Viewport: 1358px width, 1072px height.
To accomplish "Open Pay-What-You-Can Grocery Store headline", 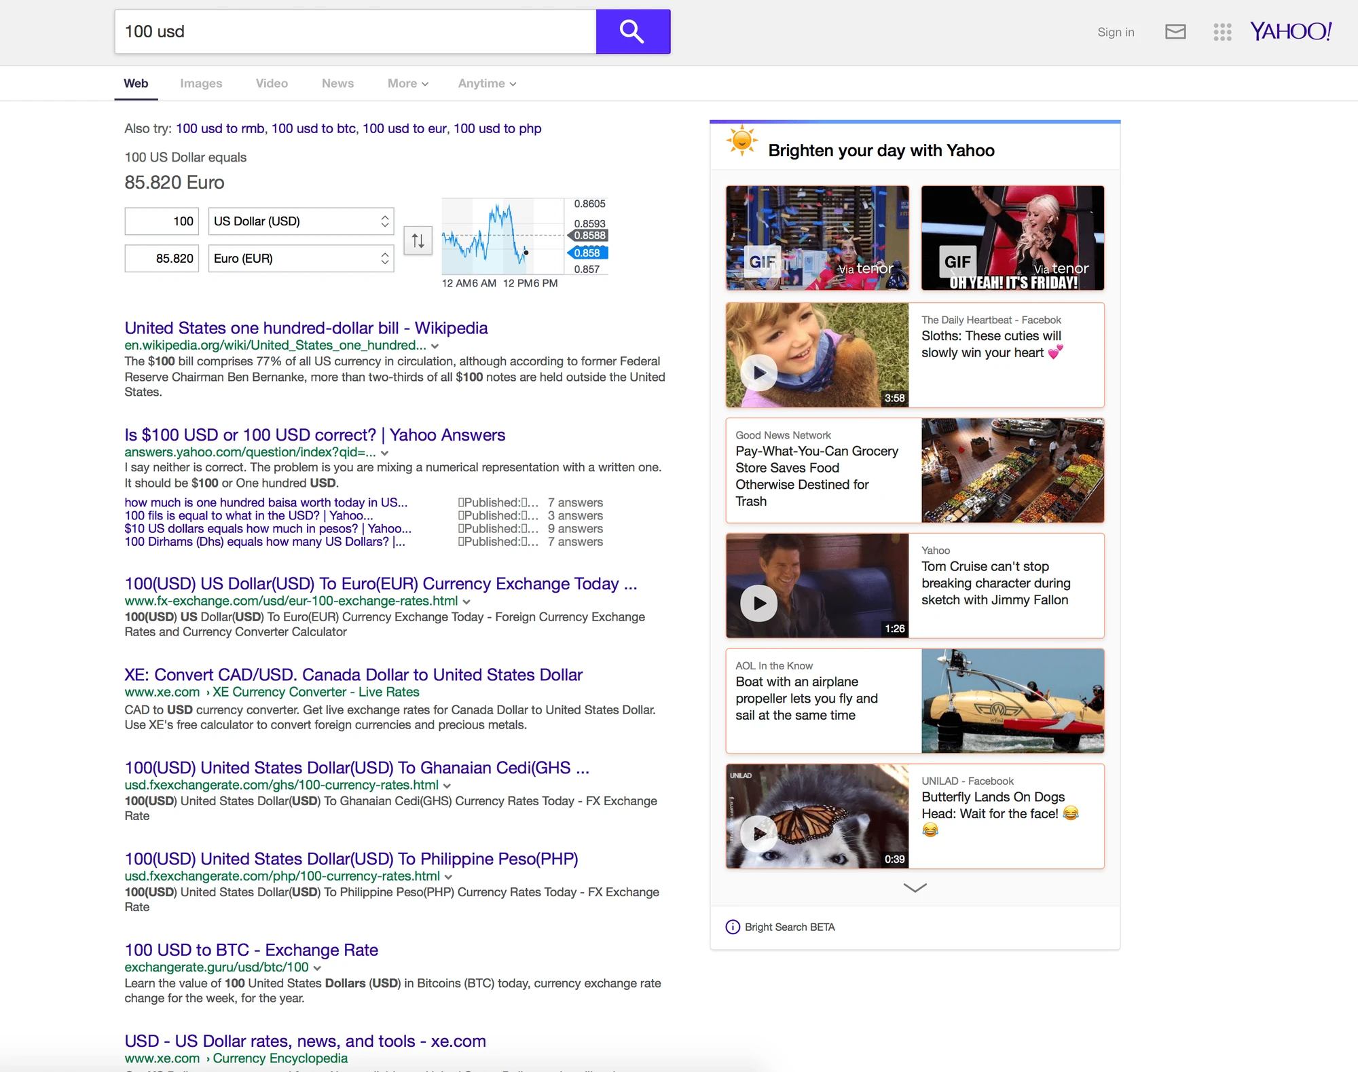I will tap(817, 476).
